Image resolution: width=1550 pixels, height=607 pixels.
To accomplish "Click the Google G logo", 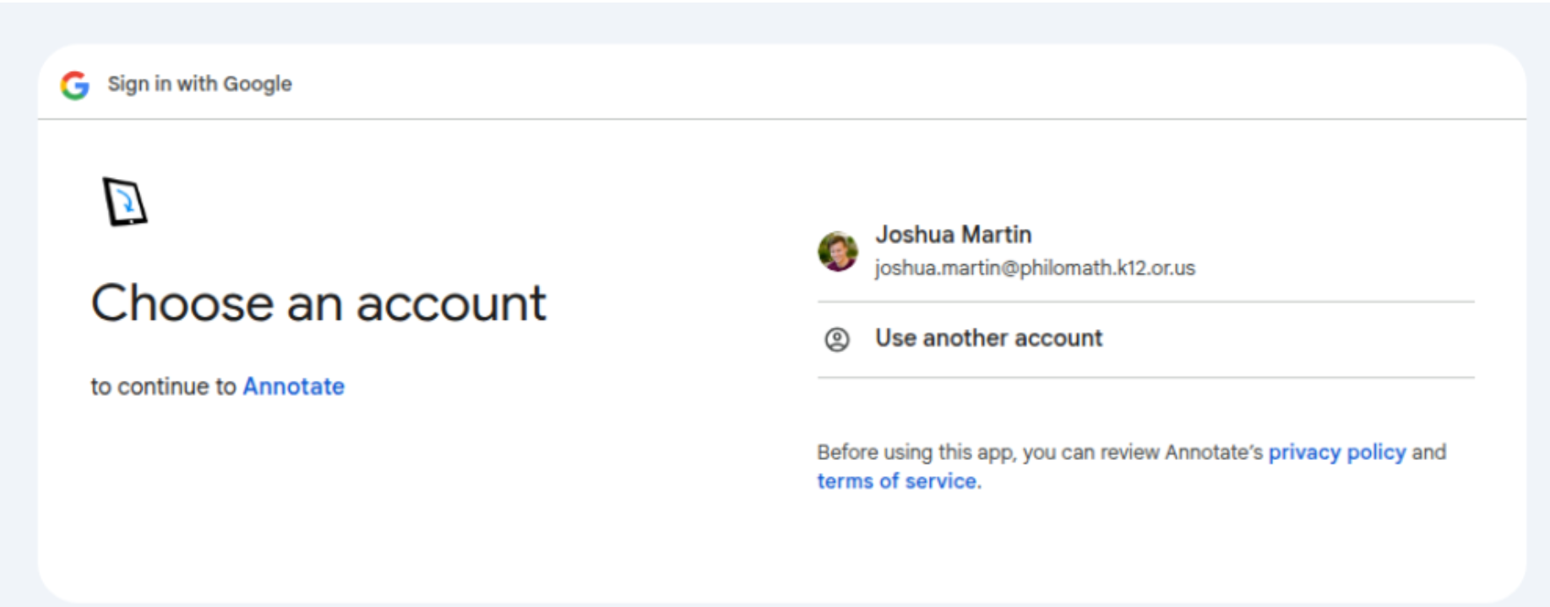I will tap(75, 85).
